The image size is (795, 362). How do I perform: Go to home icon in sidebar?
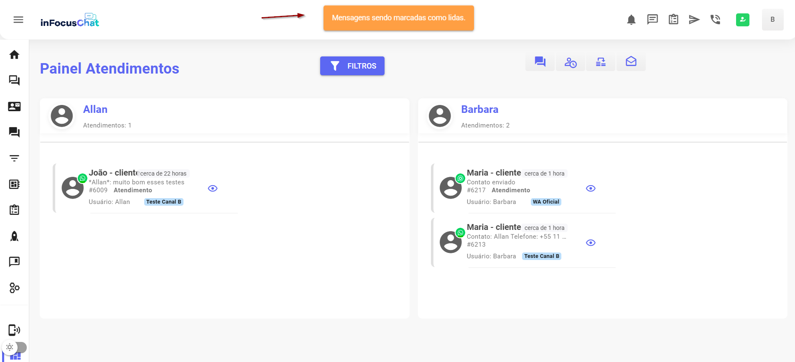(x=14, y=55)
